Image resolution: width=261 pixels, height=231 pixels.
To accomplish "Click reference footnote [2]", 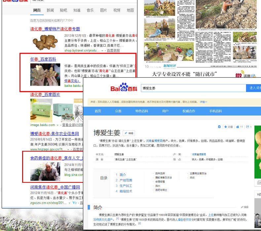I will coord(139,223).
